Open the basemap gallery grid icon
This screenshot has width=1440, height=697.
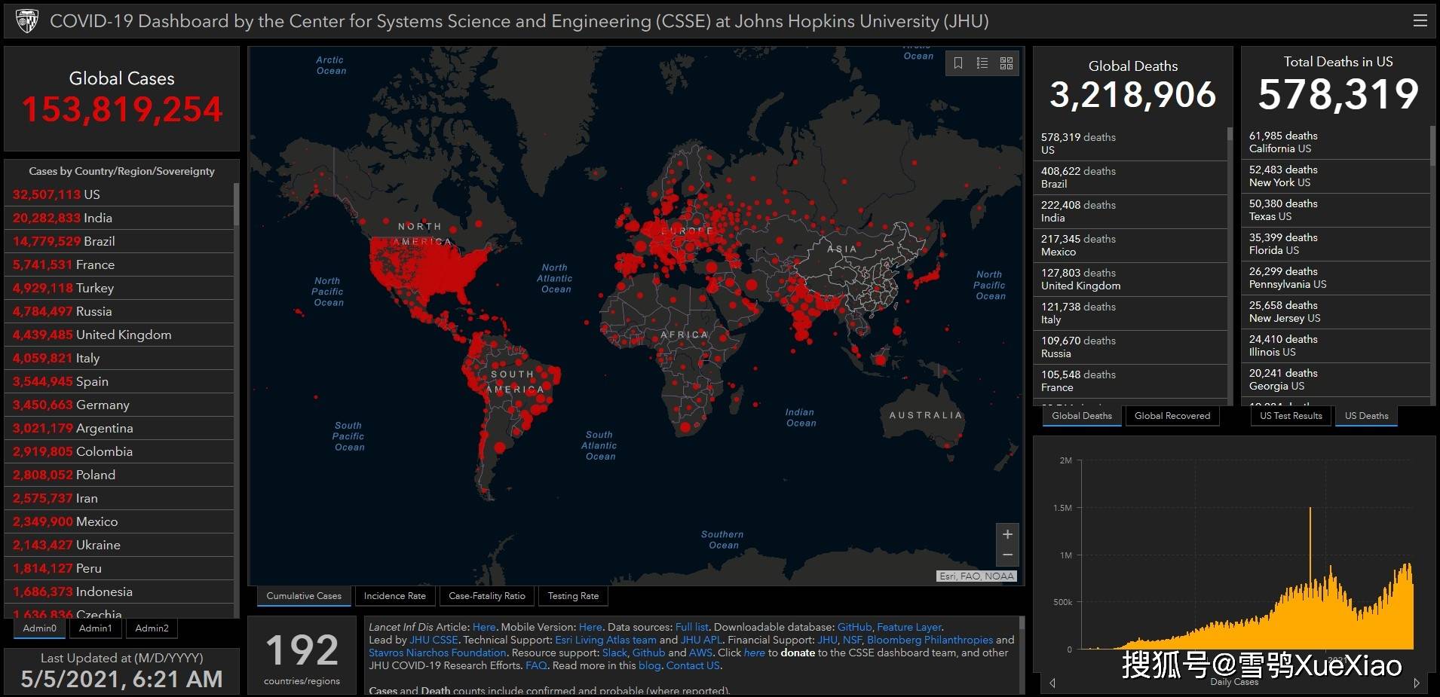pyautogui.click(x=1006, y=63)
